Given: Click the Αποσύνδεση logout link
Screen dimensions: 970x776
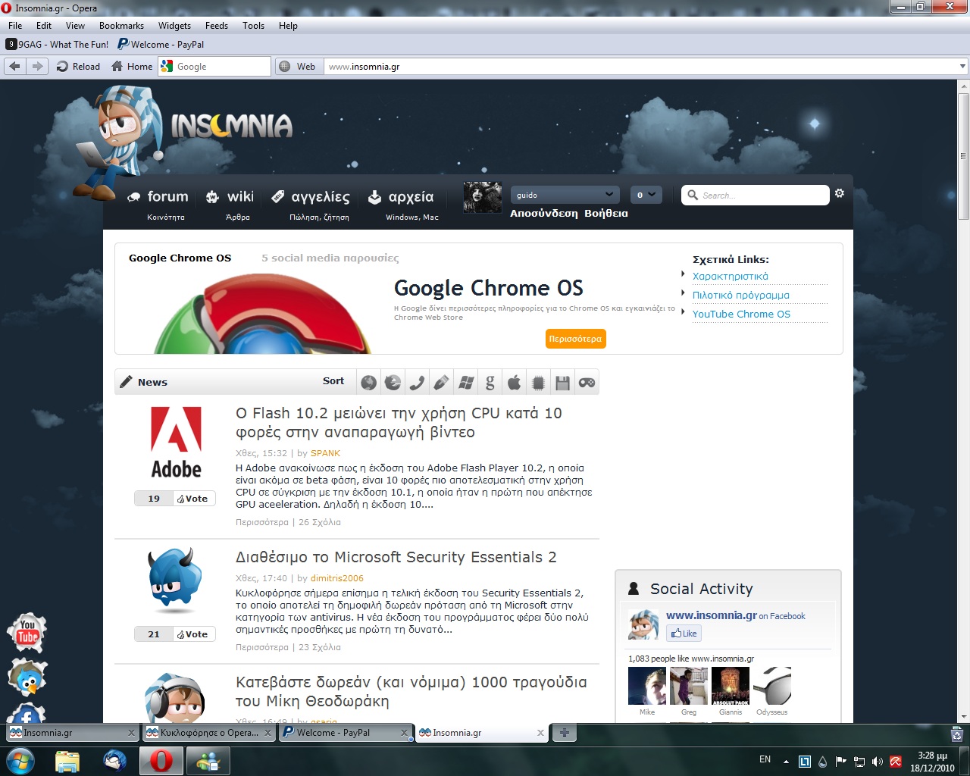Looking at the screenshot, I should click(543, 214).
